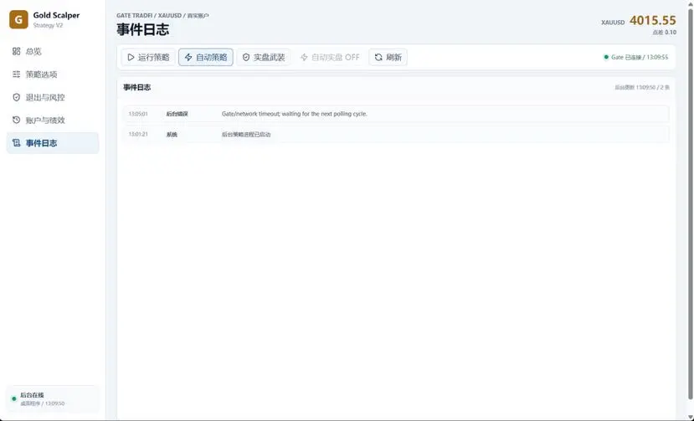Click the 实盘武装 live arming button

click(264, 57)
